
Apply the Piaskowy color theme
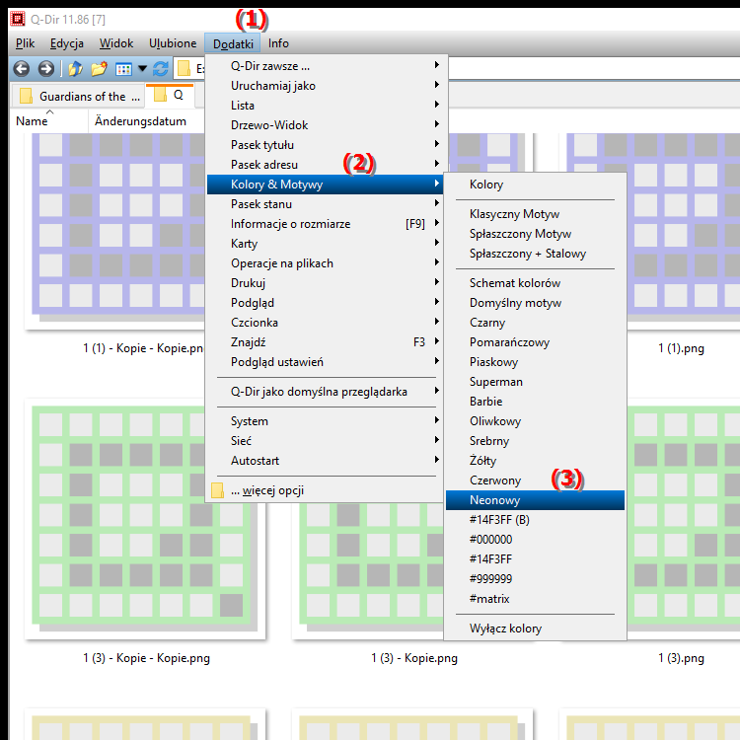point(535,362)
